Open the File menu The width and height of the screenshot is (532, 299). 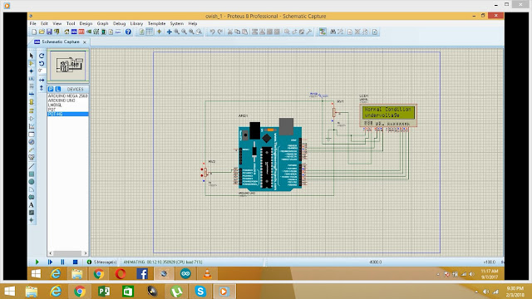[33, 23]
